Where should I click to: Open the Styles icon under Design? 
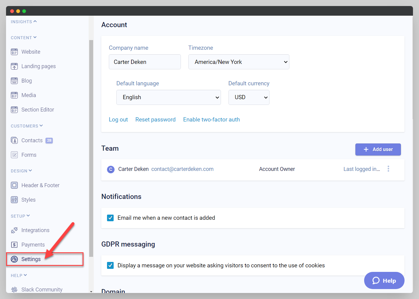14,200
